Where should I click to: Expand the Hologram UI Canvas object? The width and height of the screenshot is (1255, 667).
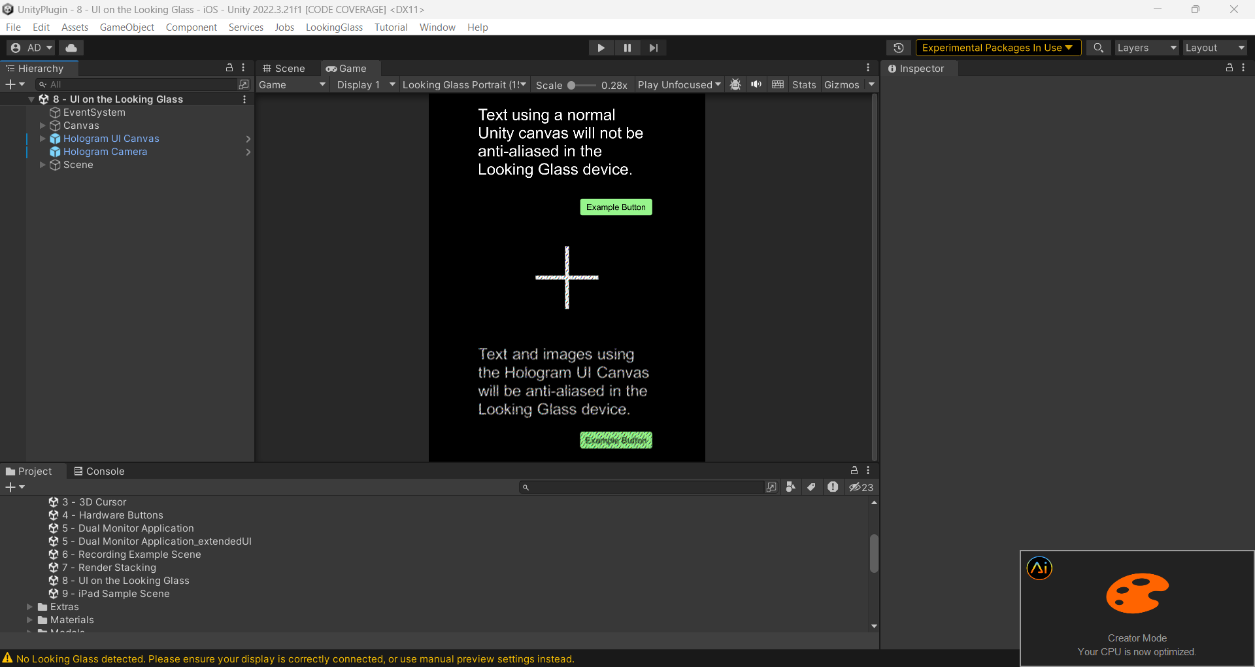pos(42,139)
